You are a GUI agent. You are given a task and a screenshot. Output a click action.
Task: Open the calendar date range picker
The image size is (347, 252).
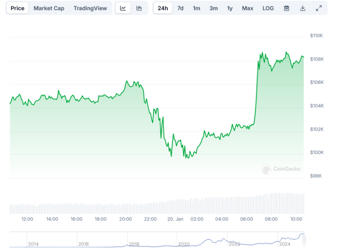(x=286, y=8)
